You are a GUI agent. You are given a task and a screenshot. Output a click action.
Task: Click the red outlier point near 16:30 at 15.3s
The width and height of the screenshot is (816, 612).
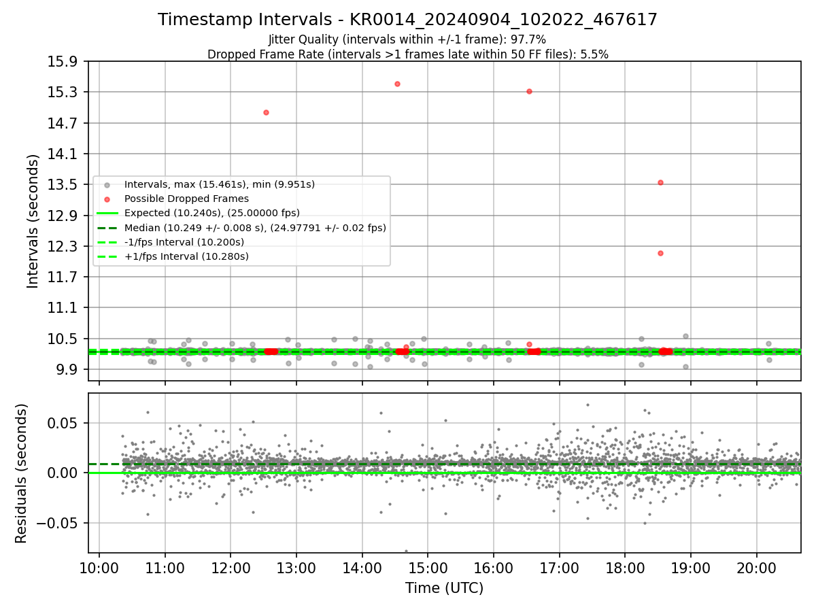point(529,91)
